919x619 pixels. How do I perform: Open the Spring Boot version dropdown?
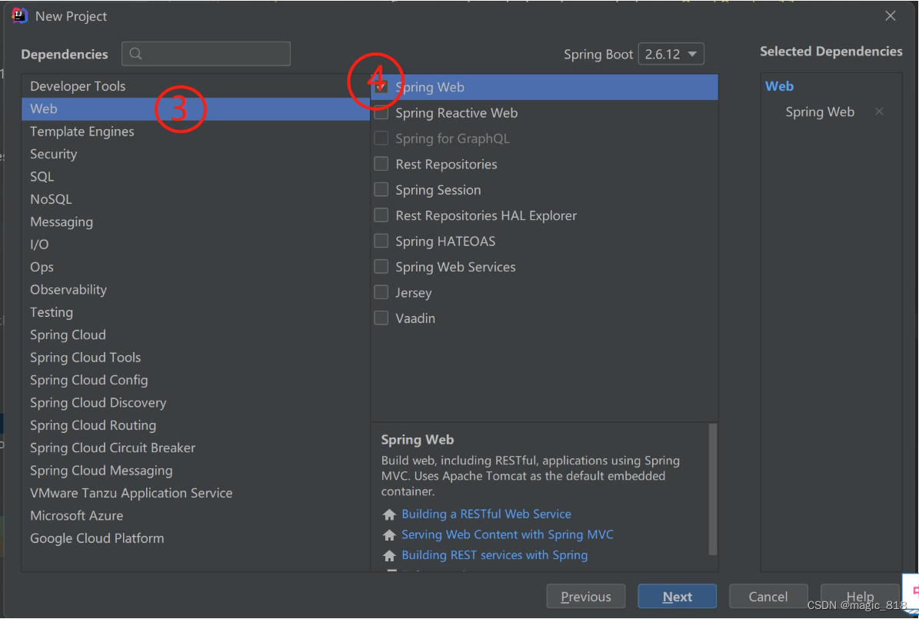tap(671, 55)
